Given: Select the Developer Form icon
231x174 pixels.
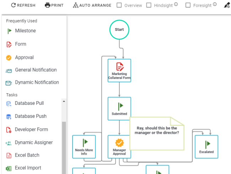Looking at the screenshot, I should coord(9,130).
